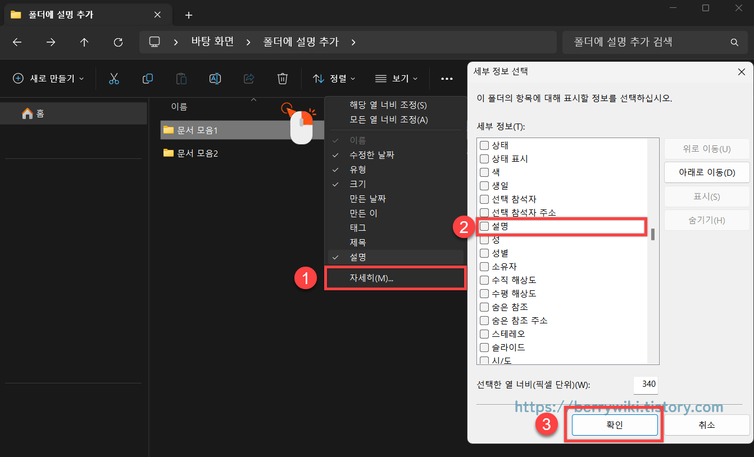Open the 새로 만들기 dropdown
The height and width of the screenshot is (457, 754).
pos(48,79)
